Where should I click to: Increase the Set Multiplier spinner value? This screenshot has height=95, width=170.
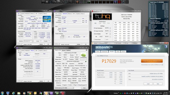pos(110,34)
